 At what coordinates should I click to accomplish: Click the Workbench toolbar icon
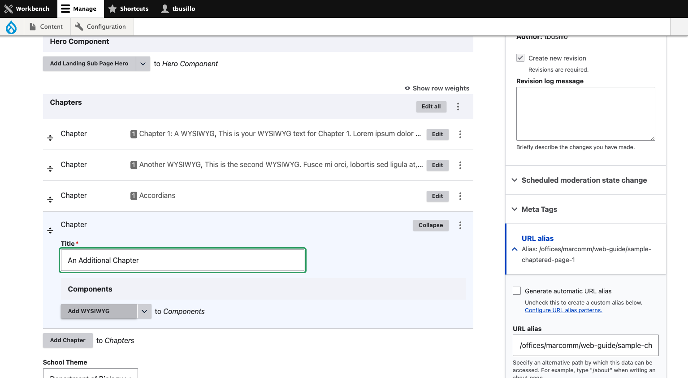[x=9, y=9]
